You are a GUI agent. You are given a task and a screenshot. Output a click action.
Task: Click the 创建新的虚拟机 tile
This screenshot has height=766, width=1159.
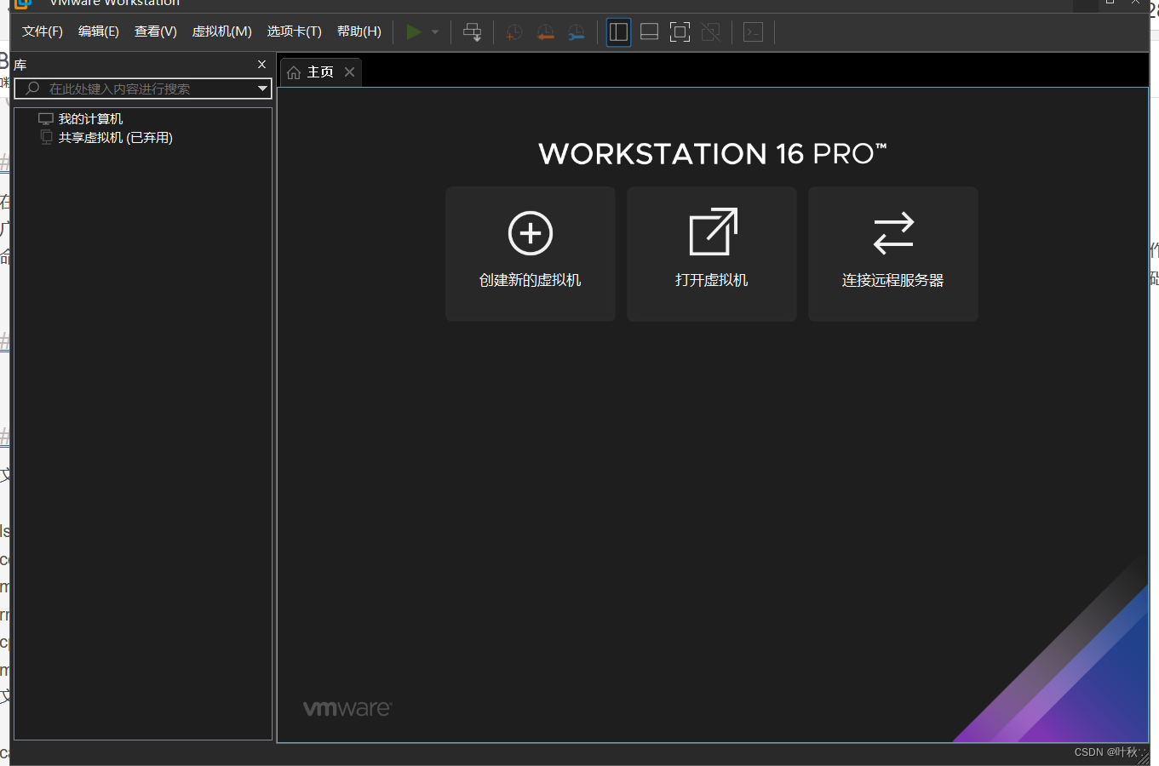(x=531, y=254)
